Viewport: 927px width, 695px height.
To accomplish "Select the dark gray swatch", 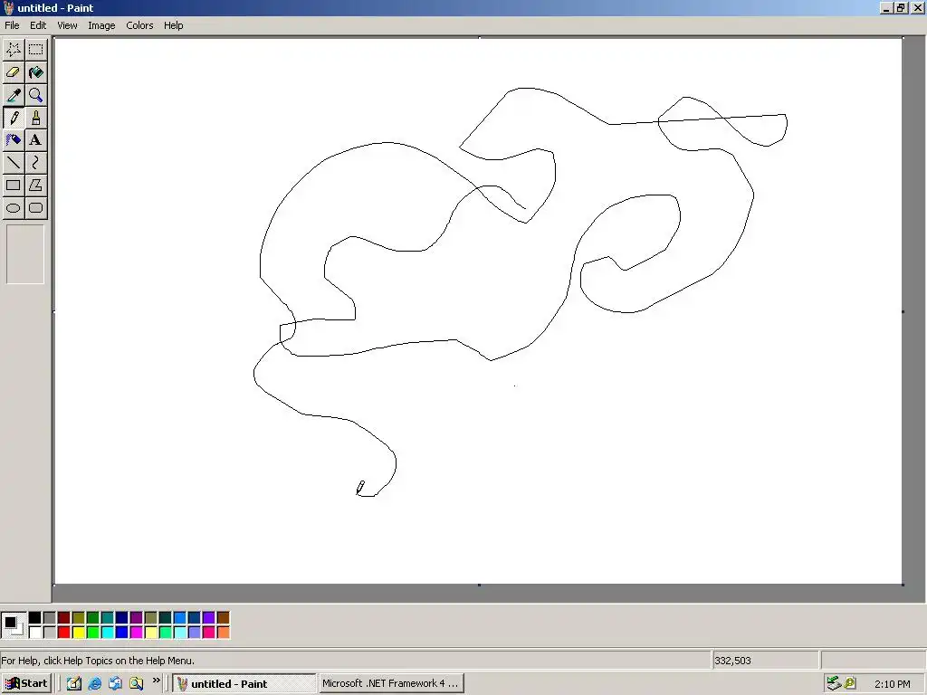I will tap(50, 618).
